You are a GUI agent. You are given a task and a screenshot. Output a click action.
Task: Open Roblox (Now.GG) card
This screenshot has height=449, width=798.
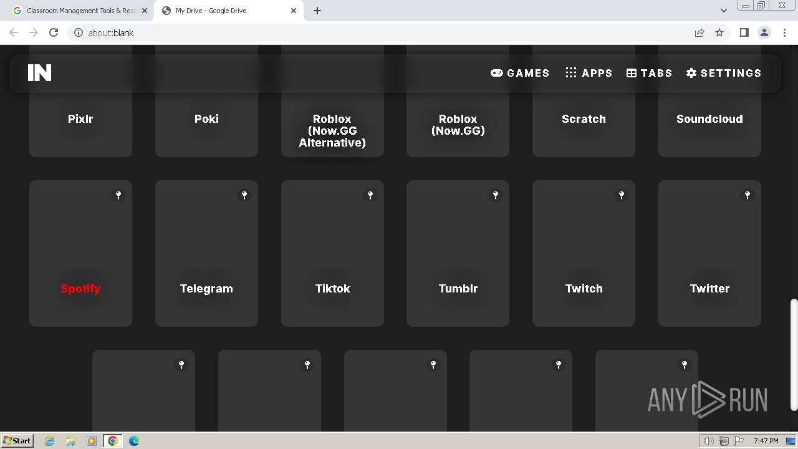(458, 125)
